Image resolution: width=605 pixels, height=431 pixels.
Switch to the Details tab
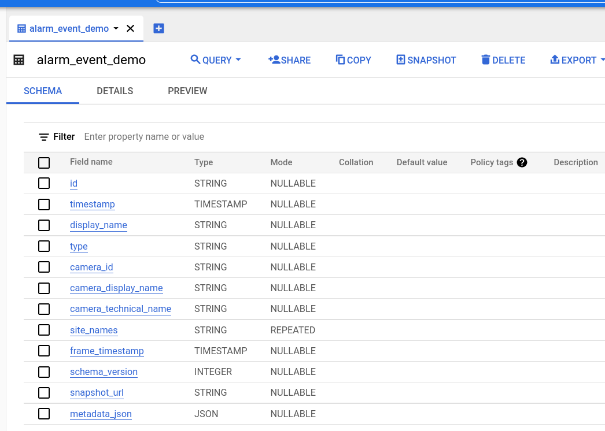point(115,91)
